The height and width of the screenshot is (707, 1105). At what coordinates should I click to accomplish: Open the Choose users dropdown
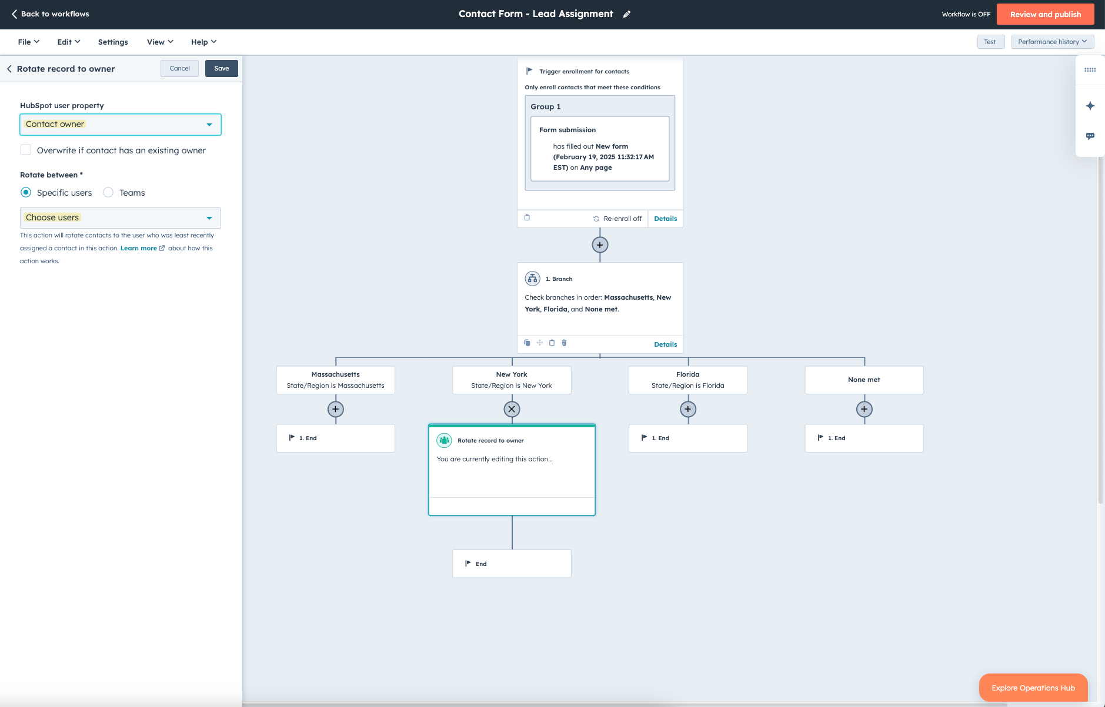(121, 218)
